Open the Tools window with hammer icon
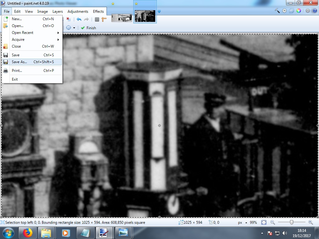This screenshot has height=239, width=319. coord(277,10)
